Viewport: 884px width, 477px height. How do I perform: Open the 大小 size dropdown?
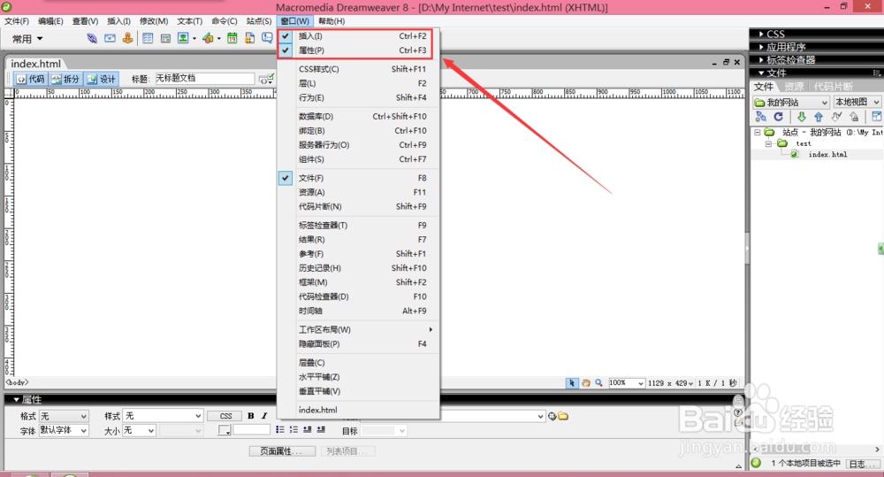139,430
